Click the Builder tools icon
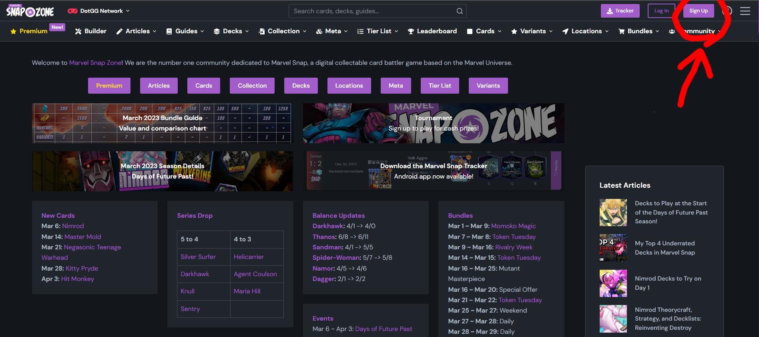Image resolution: width=759 pixels, height=337 pixels. coord(78,31)
